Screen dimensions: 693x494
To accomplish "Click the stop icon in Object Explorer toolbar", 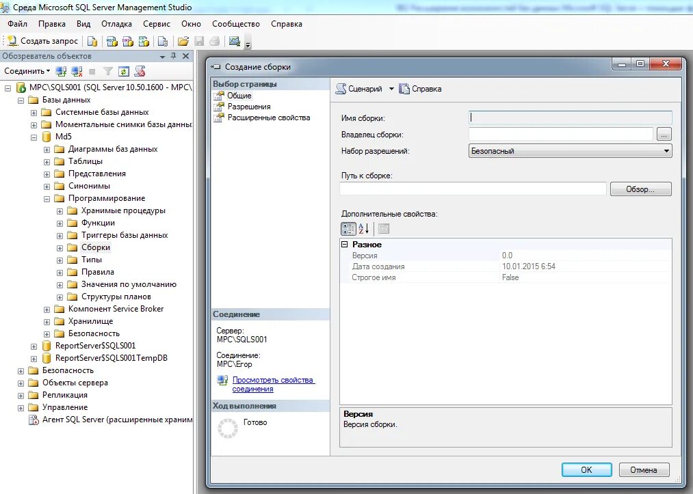I will (92, 71).
